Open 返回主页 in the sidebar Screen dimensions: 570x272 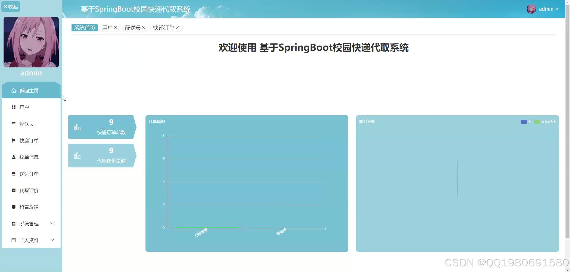pos(31,90)
